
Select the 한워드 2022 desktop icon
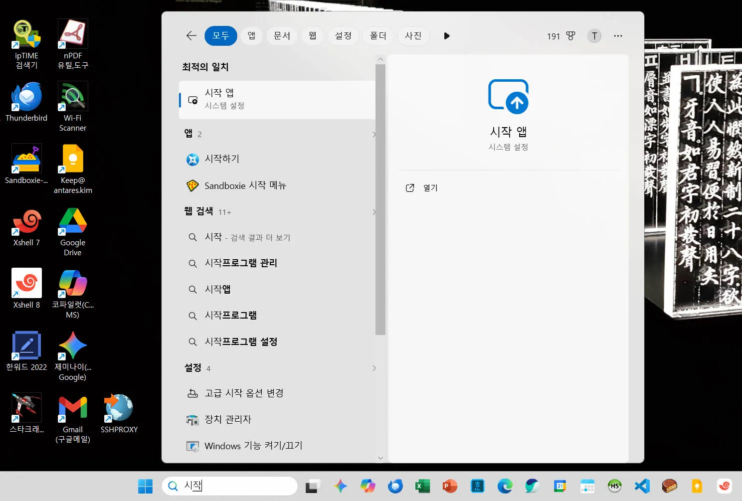(x=26, y=351)
